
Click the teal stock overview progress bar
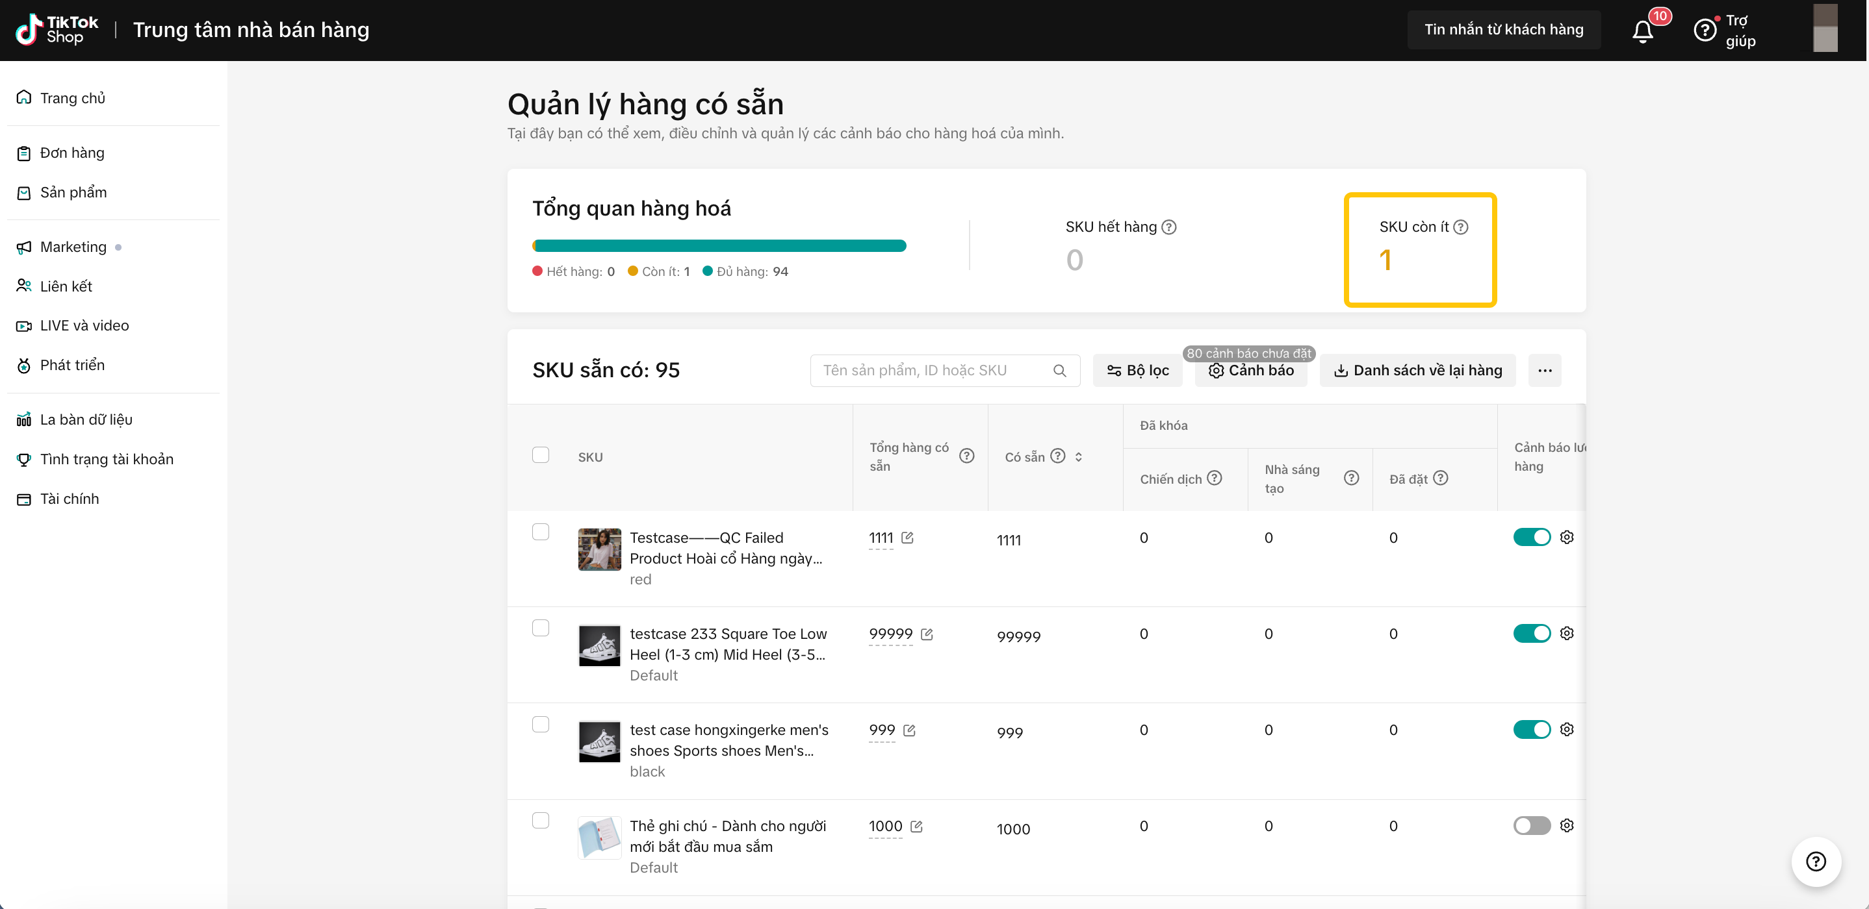(x=719, y=245)
